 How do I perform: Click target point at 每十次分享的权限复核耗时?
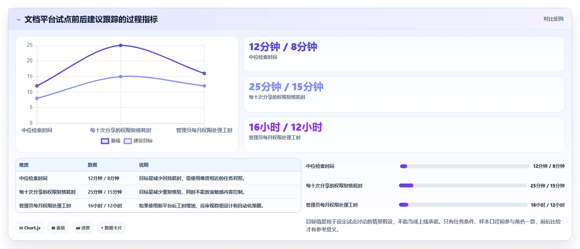(x=121, y=76)
